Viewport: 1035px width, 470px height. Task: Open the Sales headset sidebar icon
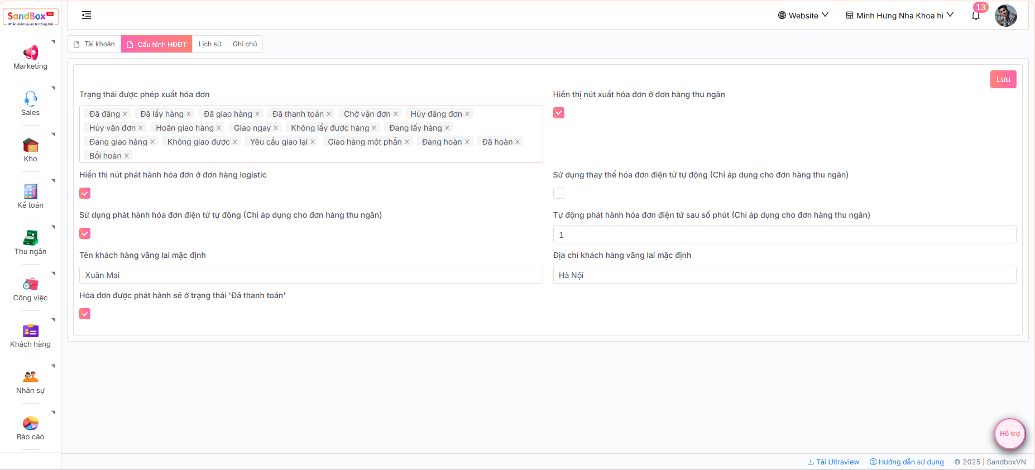30,99
